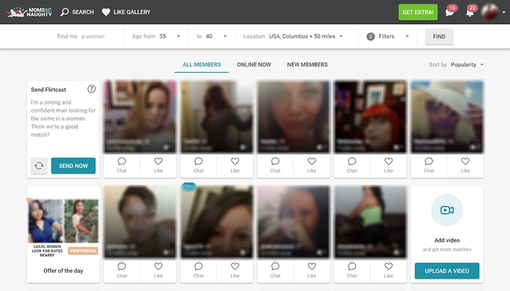The width and height of the screenshot is (510, 291).
Task: Open messages via the envelope icon
Action: coord(449,11)
